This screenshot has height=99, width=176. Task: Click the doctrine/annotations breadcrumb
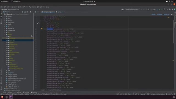point(54,90)
